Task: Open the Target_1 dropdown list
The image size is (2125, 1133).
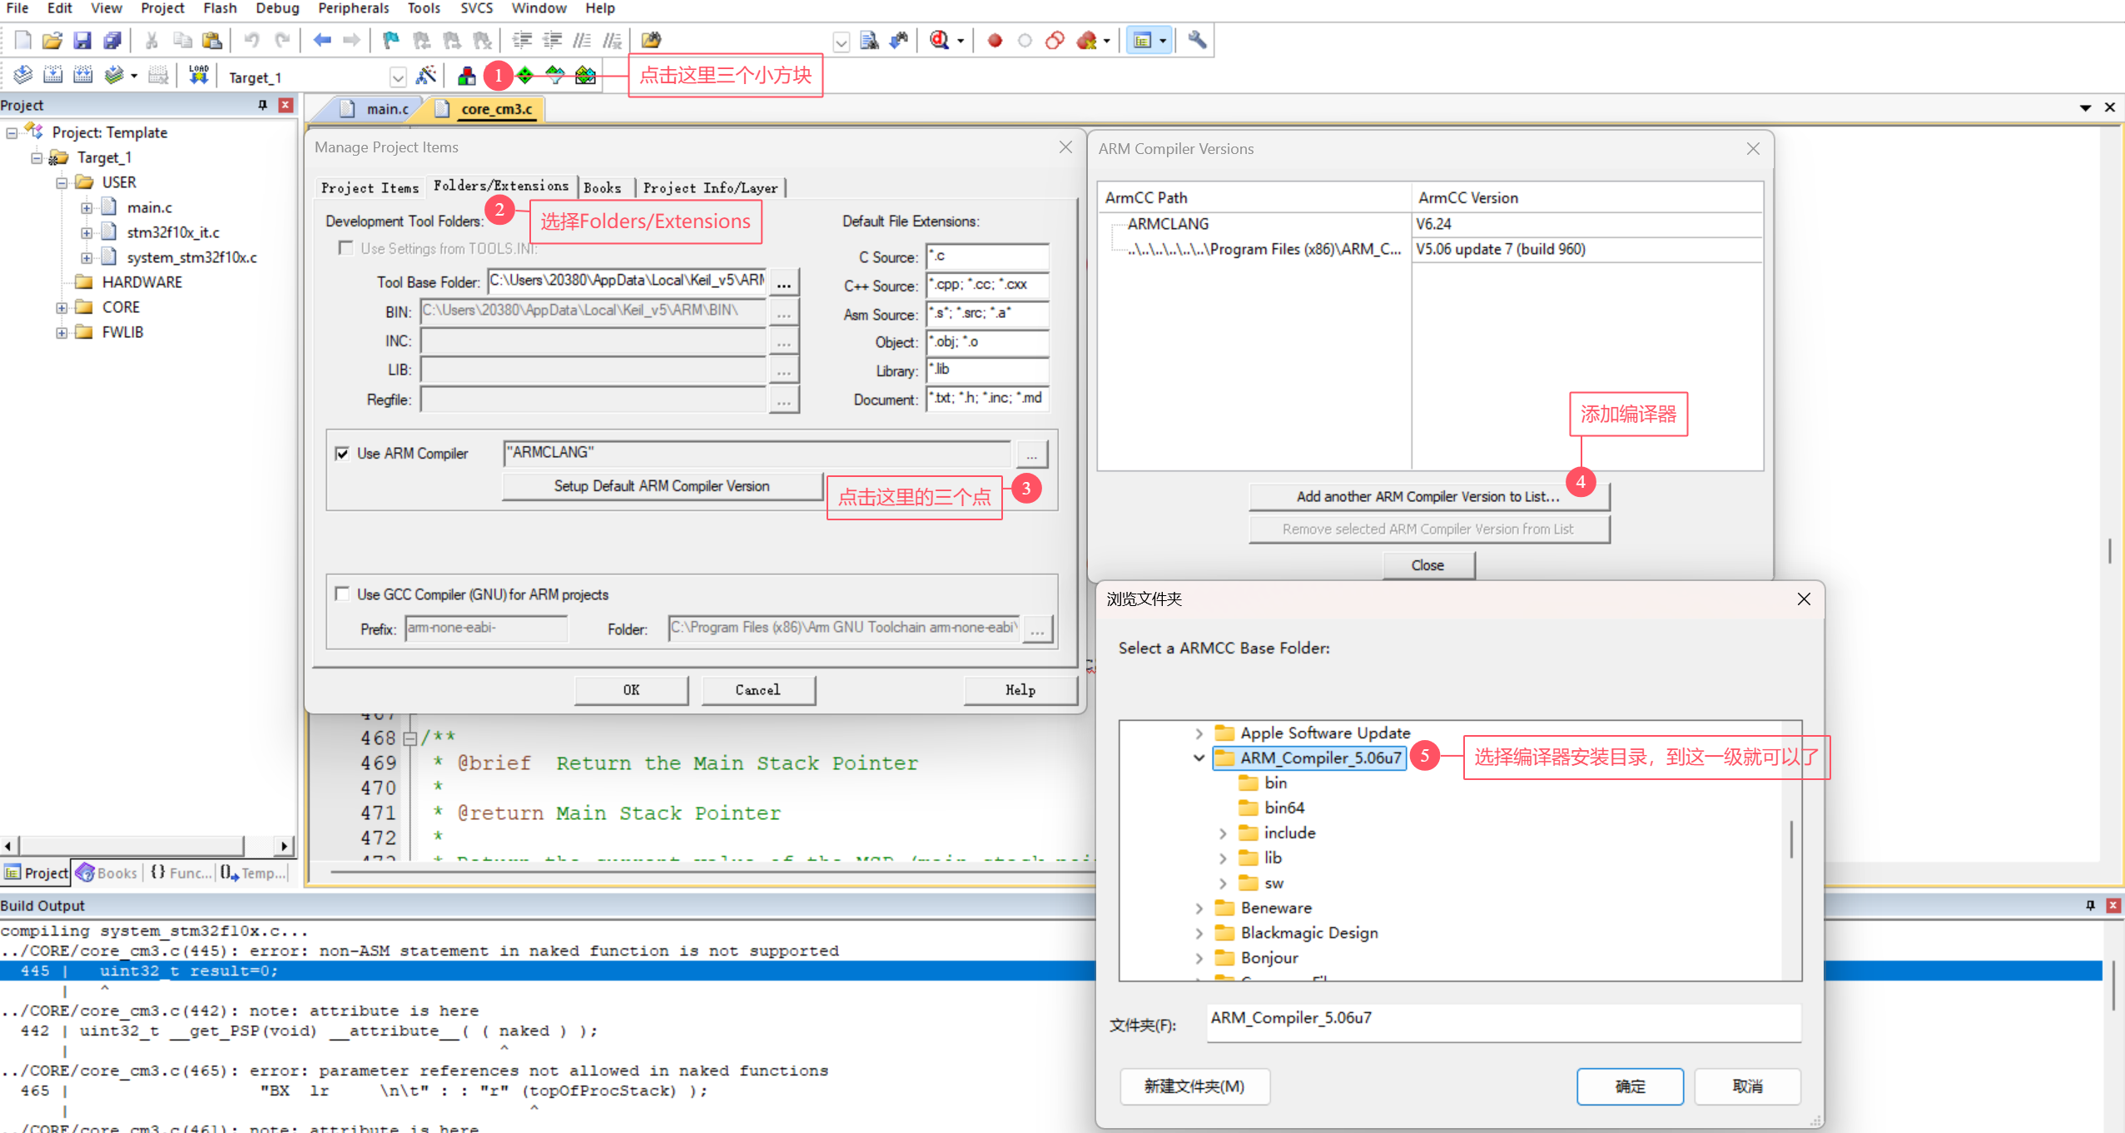Action: click(x=397, y=77)
